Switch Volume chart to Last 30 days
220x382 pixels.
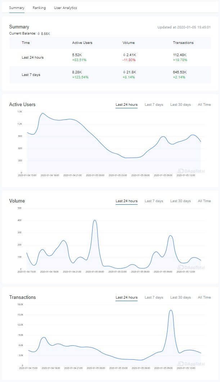[x=180, y=201]
